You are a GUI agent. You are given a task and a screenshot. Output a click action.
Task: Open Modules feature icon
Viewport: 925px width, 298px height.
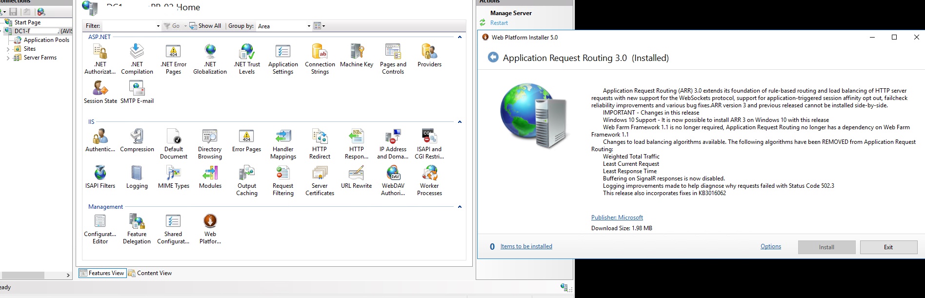pyautogui.click(x=210, y=177)
